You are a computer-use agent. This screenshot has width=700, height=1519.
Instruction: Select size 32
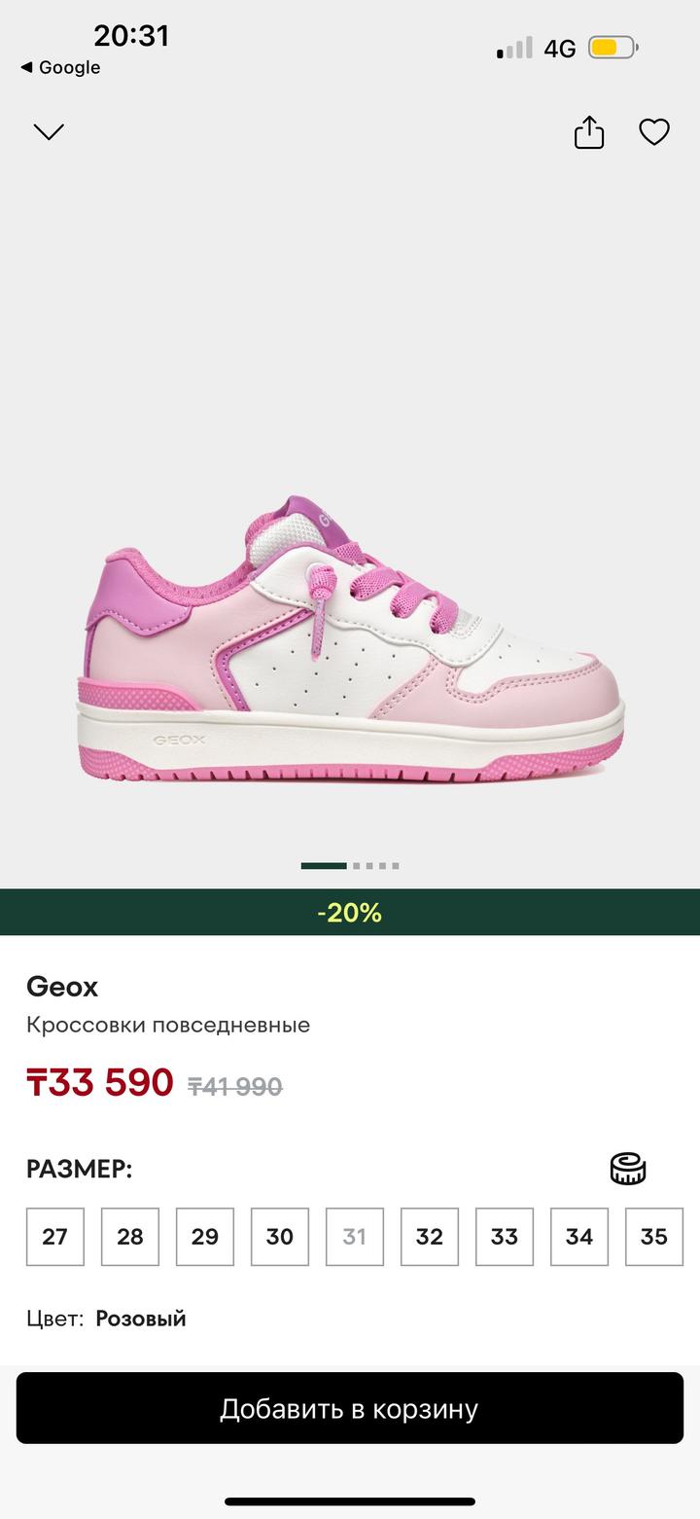coord(430,1237)
